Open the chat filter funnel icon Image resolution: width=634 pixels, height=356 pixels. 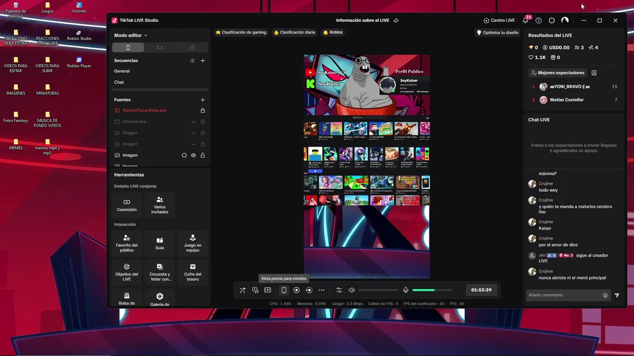617,295
